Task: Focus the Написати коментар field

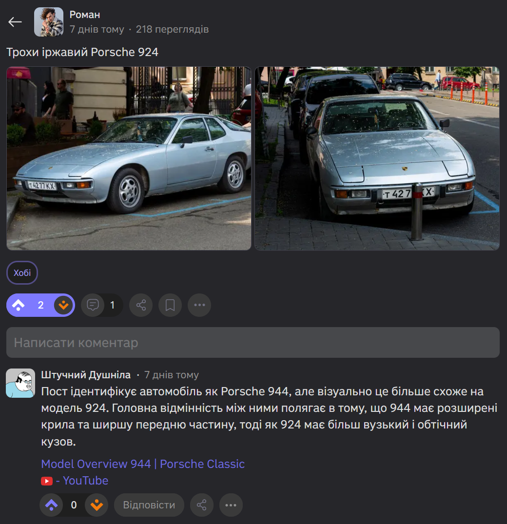Action: (x=253, y=343)
